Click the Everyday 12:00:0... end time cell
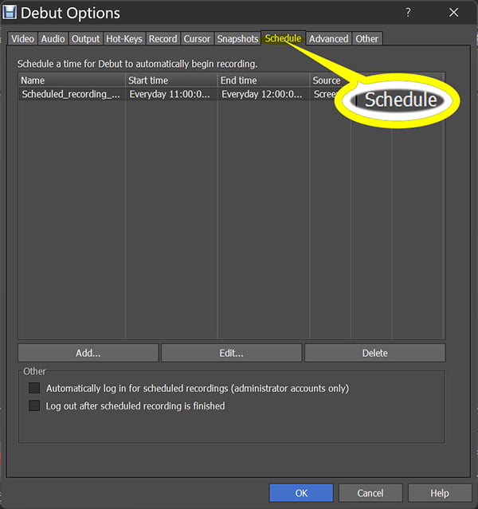 click(x=262, y=94)
